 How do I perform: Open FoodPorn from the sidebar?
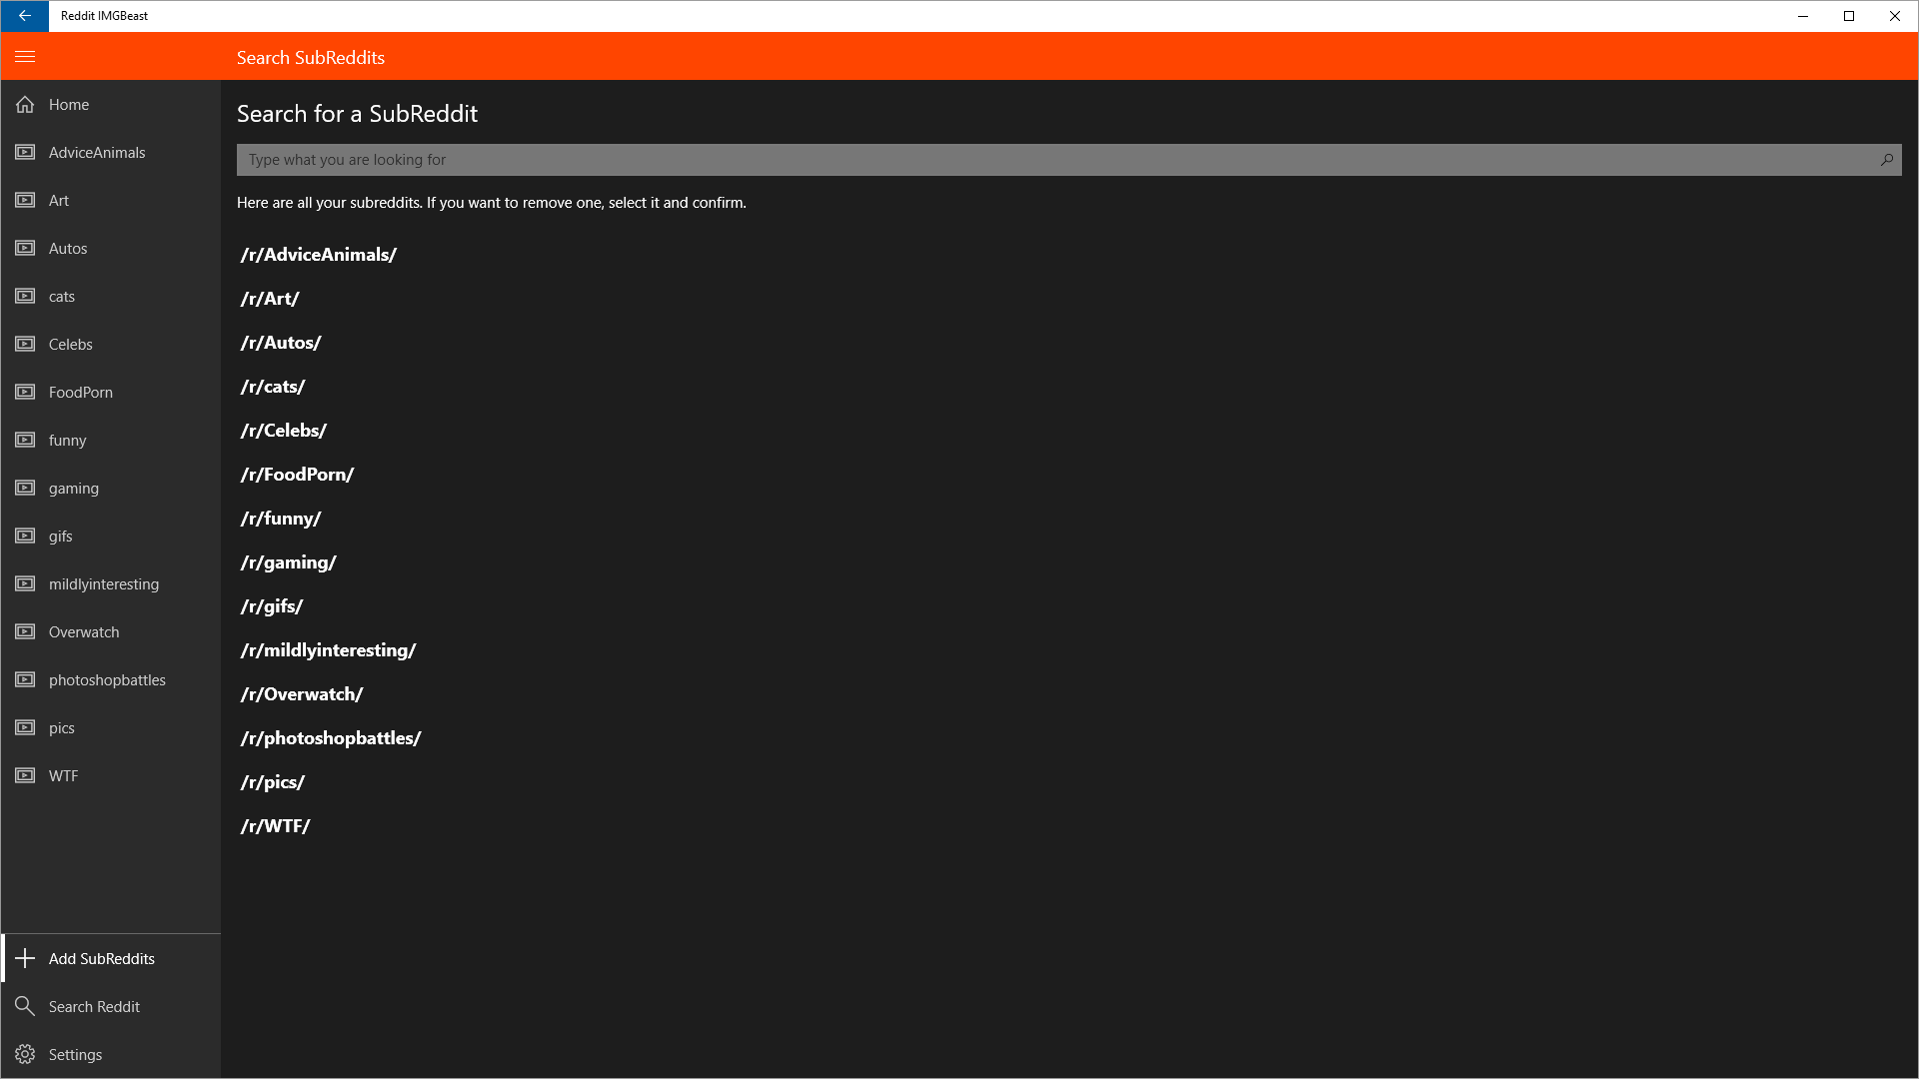coord(111,392)
